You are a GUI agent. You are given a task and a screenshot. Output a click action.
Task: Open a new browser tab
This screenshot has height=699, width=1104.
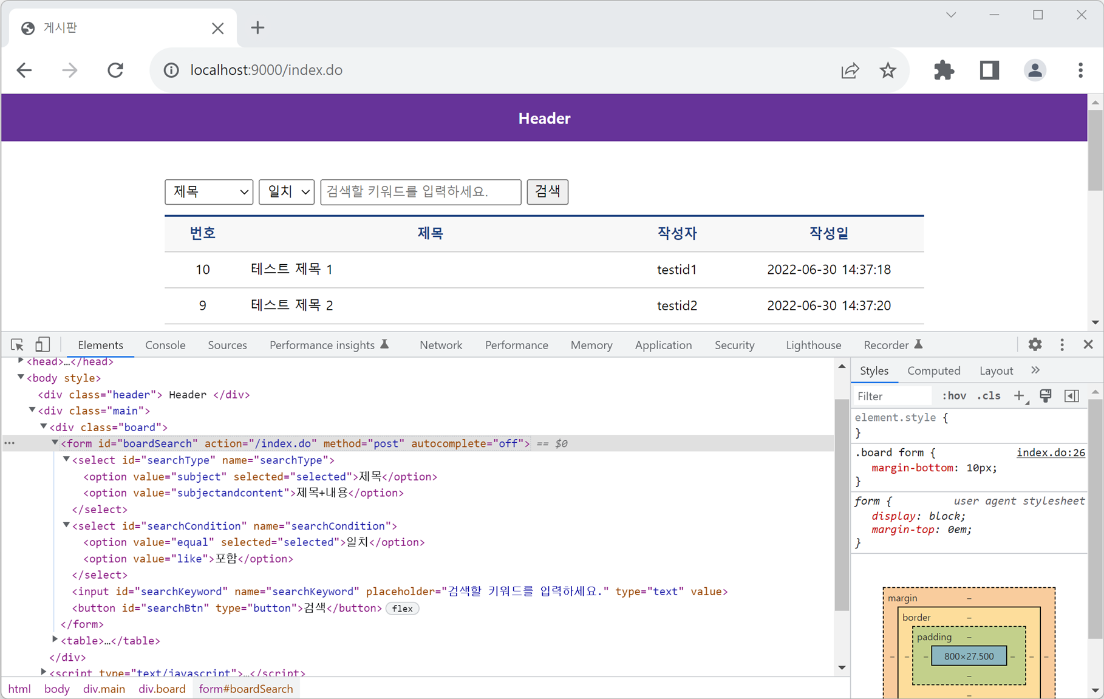(257, 28)
